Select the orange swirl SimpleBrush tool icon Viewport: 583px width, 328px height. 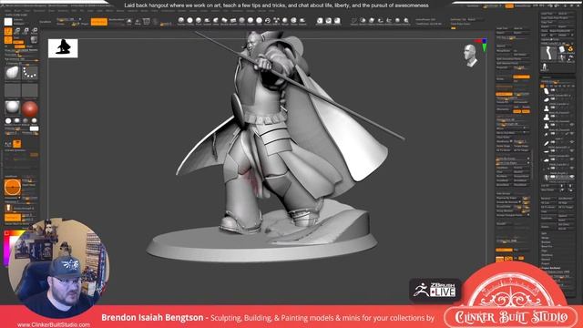[570, 49]
